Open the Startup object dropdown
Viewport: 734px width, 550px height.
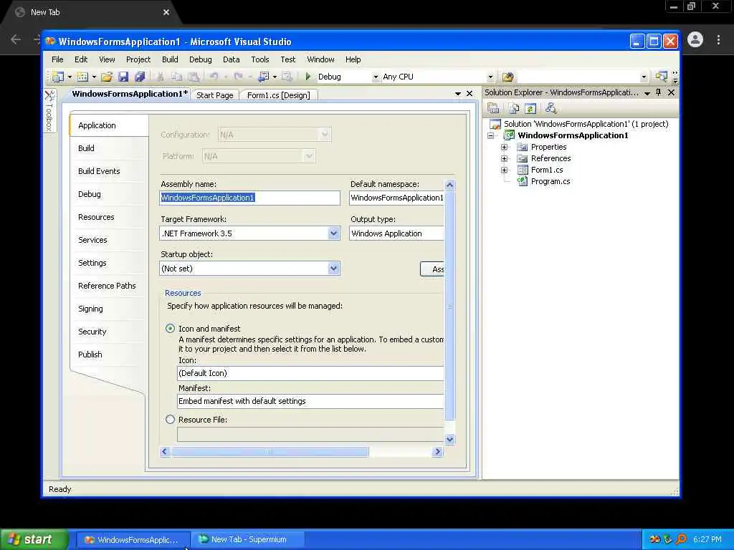[x=333, y=268]
